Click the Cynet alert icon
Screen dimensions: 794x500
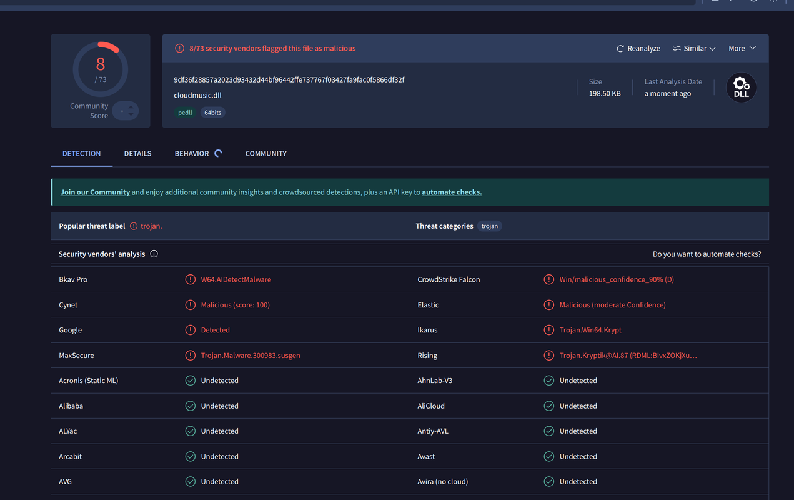click(x=191, y=305)
